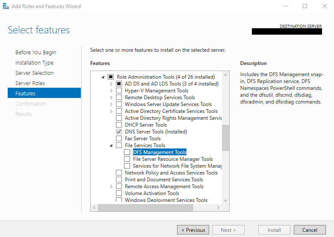334x237 pixels.
Task: Expand Remote Desktop Services Tools node
Action: pos(112,98)
